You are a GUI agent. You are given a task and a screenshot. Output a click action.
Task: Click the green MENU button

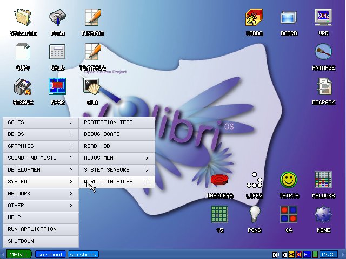[18, 254]
